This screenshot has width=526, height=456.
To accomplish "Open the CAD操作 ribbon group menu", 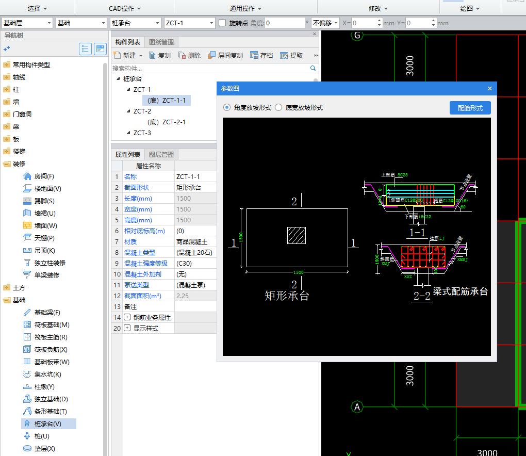I will tap(125, 8).
